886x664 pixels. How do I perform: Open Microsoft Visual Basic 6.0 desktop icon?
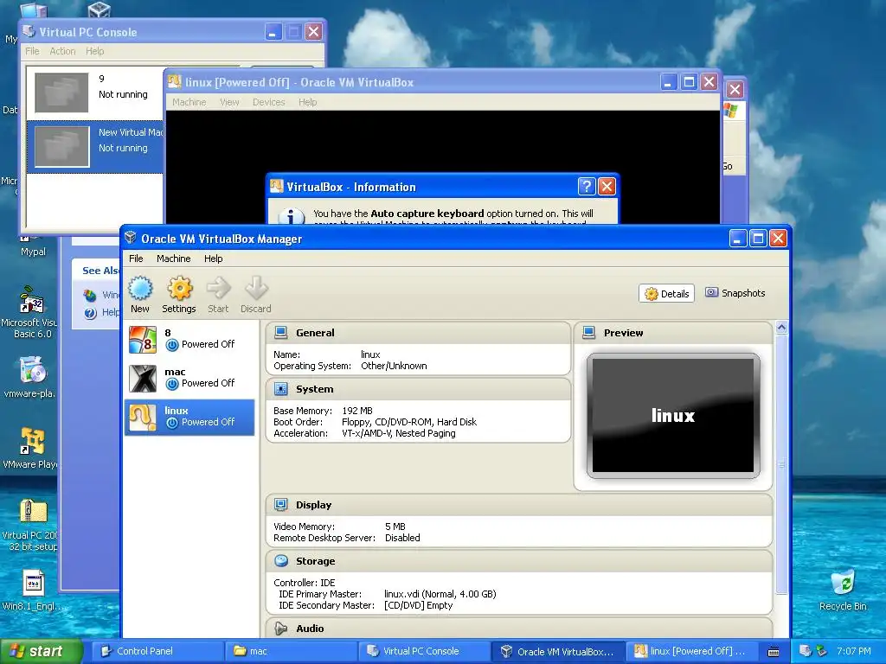pos(32,299)
